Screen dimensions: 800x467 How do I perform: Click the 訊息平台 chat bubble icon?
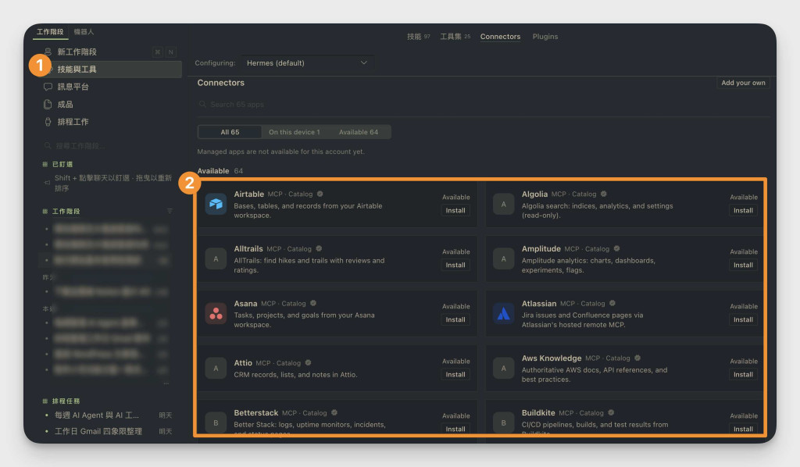tap(48, 87)
